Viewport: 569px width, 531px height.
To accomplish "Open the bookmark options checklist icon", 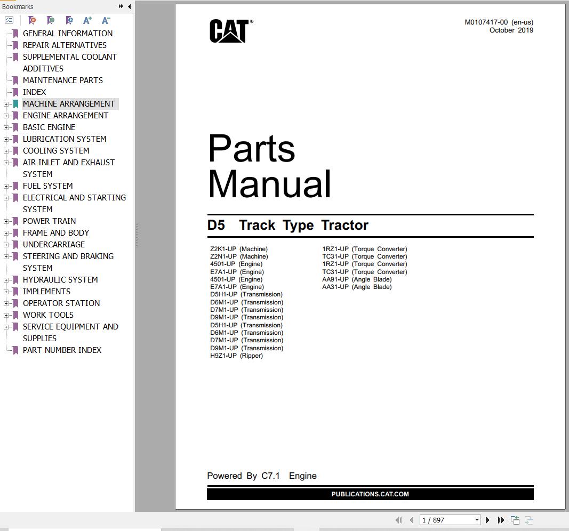I will click(x=9, y=20).
